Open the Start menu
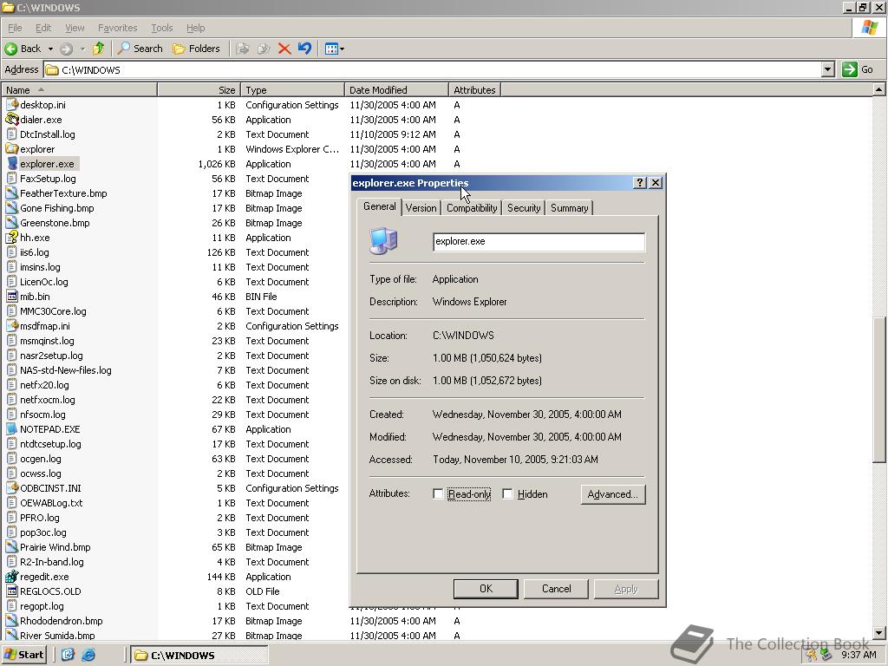Viewport: 888px width, 666px height. (x=23, y=655)
